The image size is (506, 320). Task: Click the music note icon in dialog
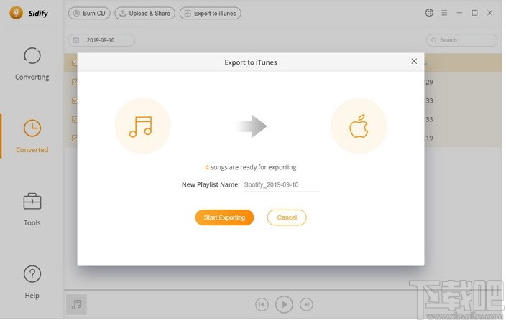coord(142,126)
